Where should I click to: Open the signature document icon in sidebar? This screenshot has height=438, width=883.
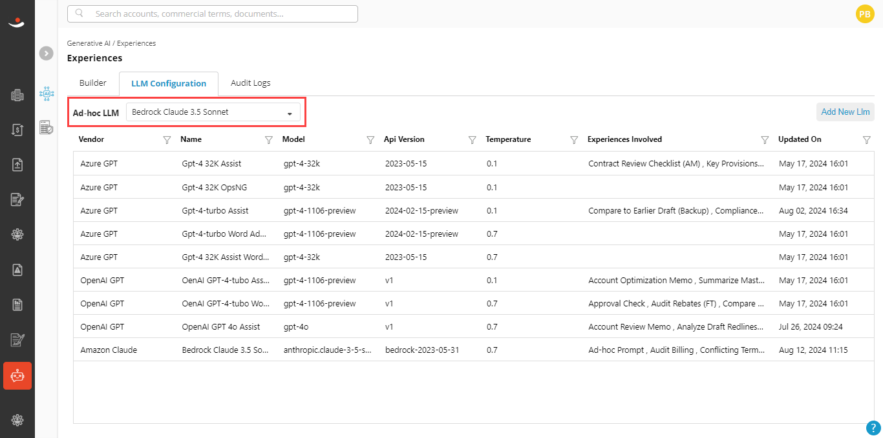pos(17,339)
